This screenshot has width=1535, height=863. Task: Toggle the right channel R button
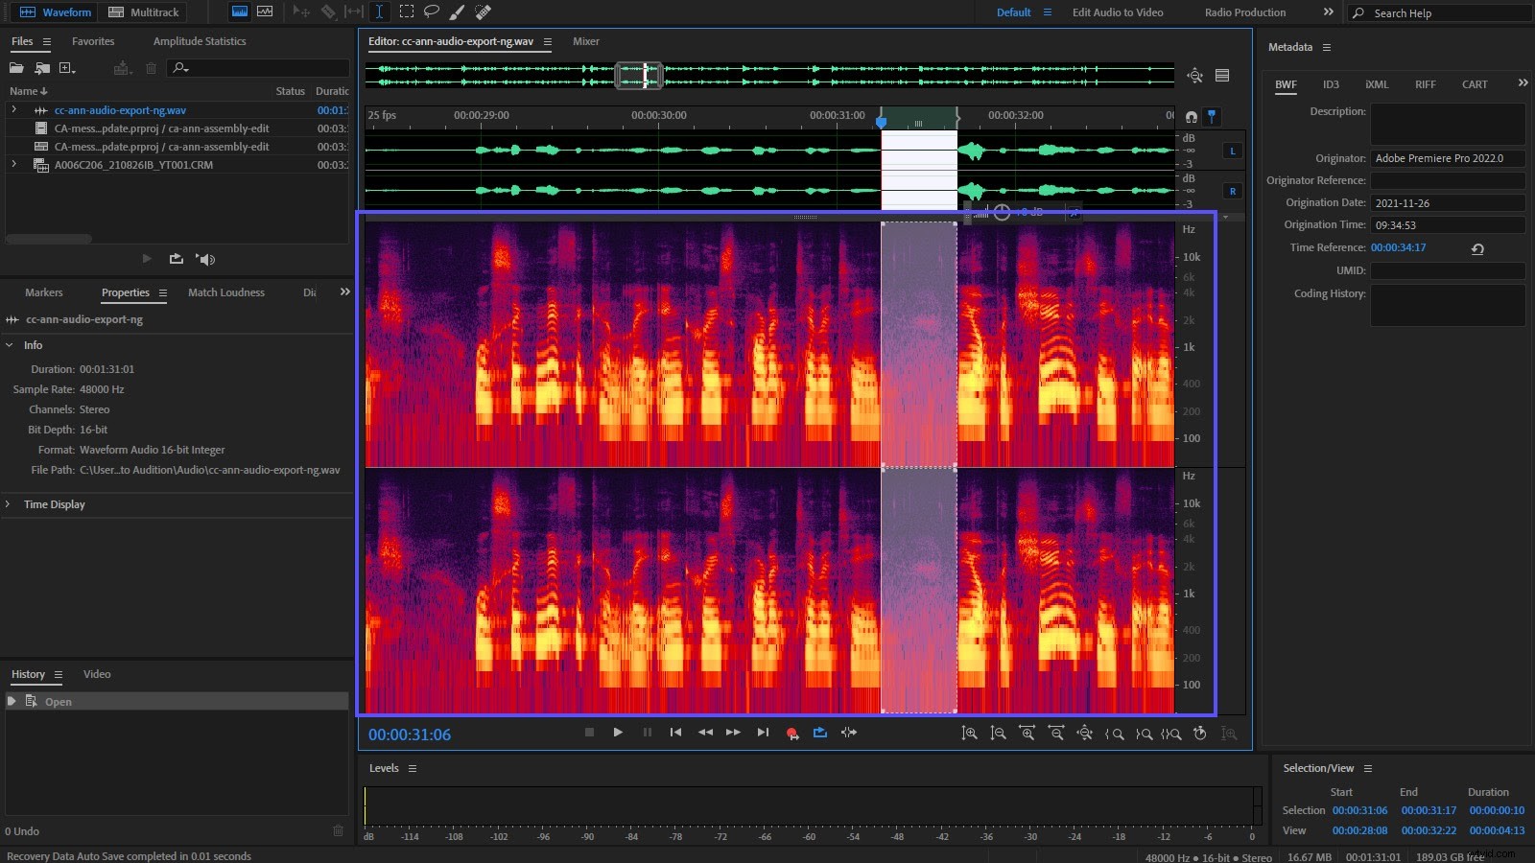coord(1232,191)
